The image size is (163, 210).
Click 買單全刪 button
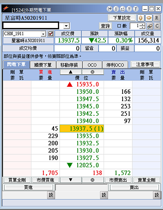click(17, 180)
